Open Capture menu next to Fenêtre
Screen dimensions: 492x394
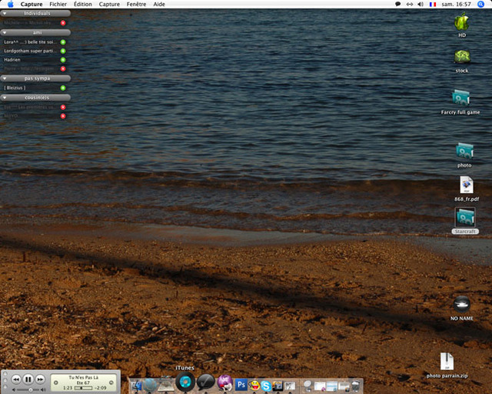(x=109, y=5)
